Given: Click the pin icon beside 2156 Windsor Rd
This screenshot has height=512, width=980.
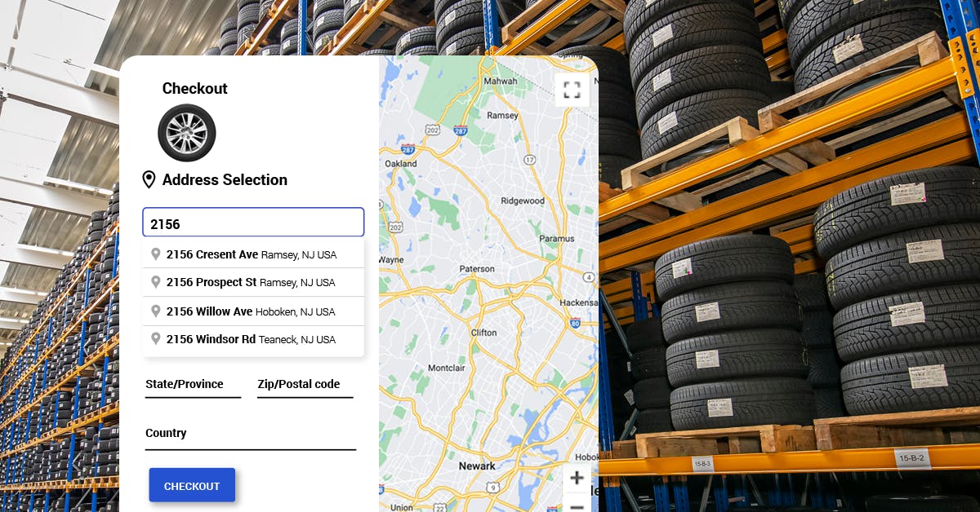Looking at the screenshot, I should [156, 339].
